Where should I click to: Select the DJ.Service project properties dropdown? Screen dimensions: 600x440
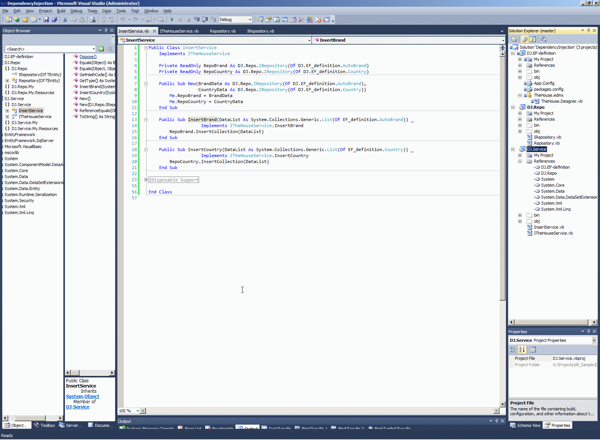[553, 340]
